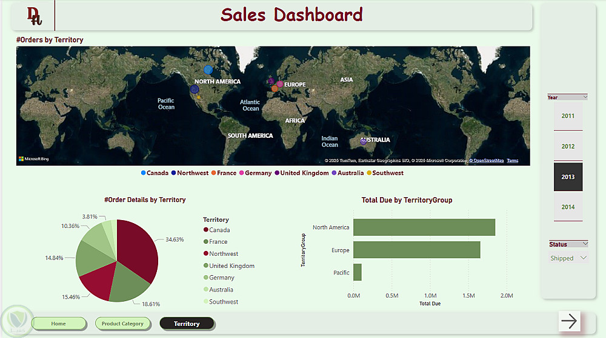
Task: Select year 2012 in the Year slicer
Action: [568, 146]
